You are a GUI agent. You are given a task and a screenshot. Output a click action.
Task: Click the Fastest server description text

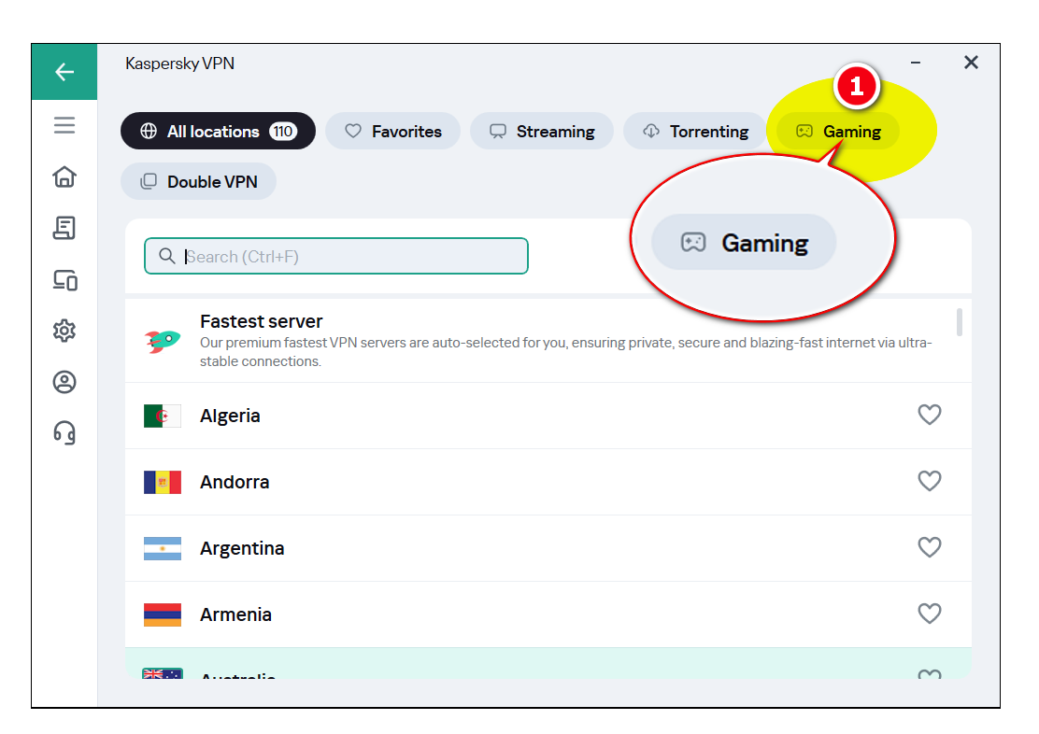(566, 352)
